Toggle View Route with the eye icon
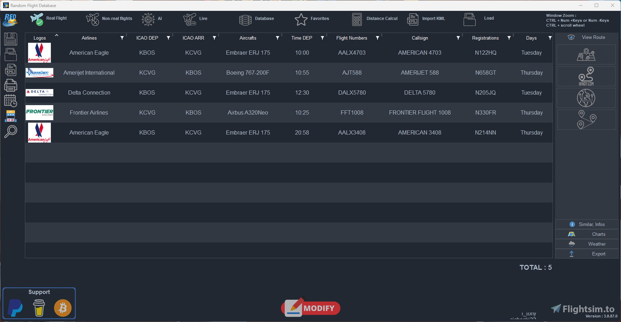Viewport: 621px width, 322px height. click(x=572, y=37)
